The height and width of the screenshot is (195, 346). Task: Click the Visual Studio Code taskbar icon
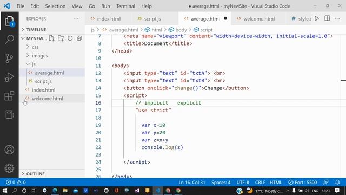158,191
